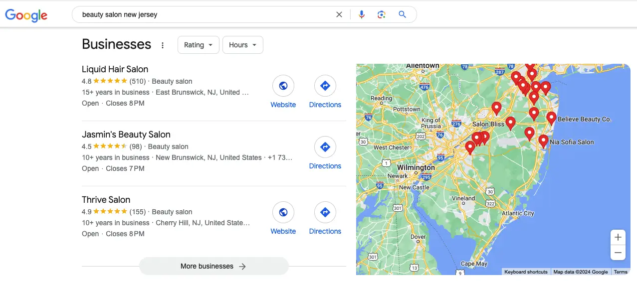Open the map Terms link
Screen dimensions: 637x283
click(x=621, y=272)
